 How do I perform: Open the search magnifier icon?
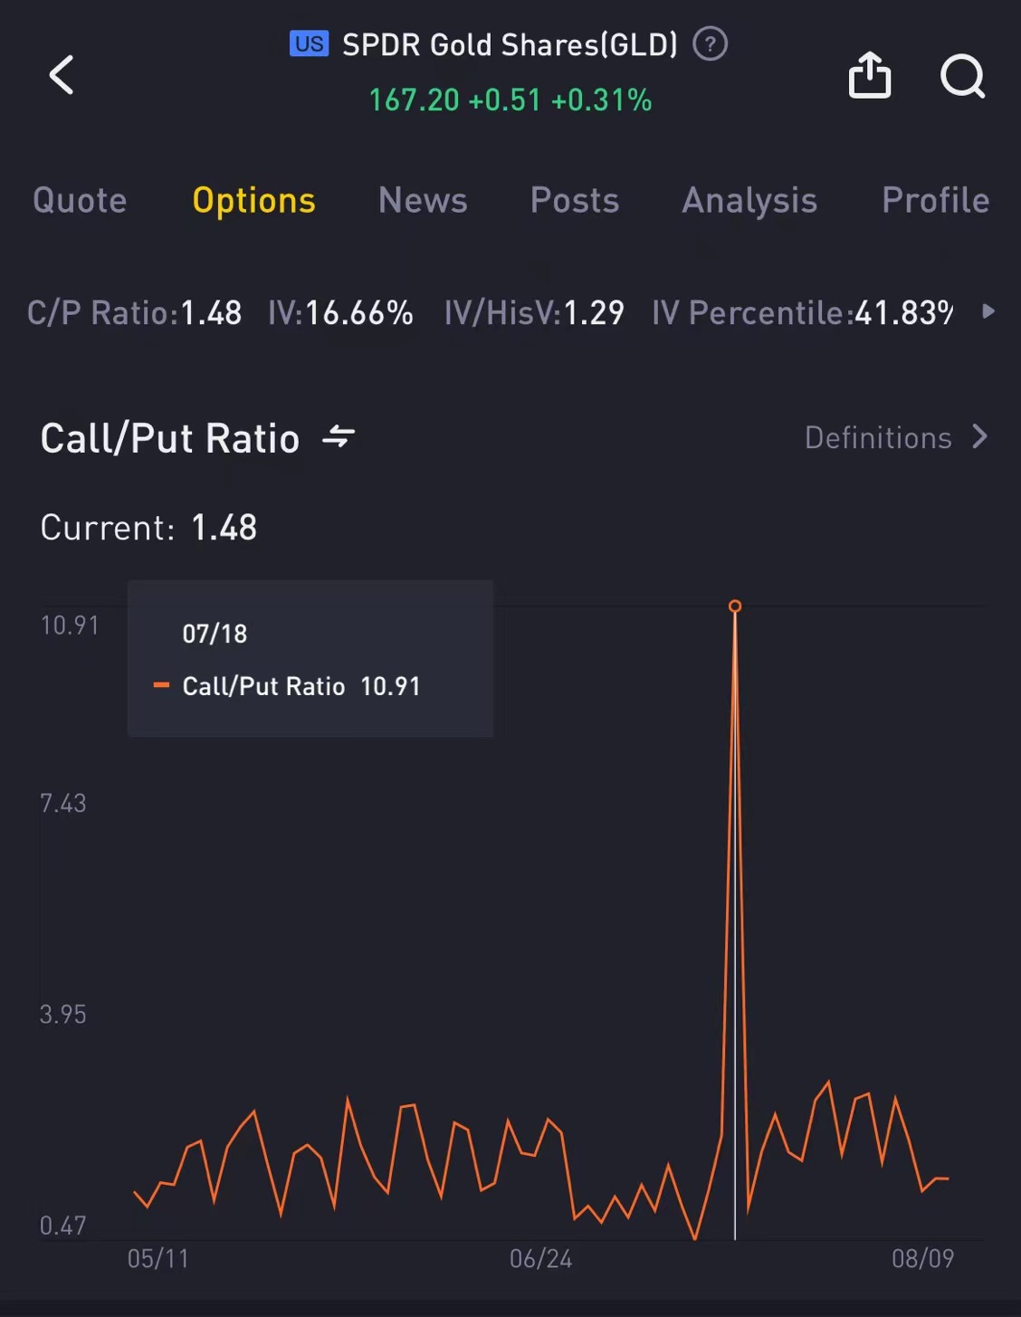click(x=962, y=76)
